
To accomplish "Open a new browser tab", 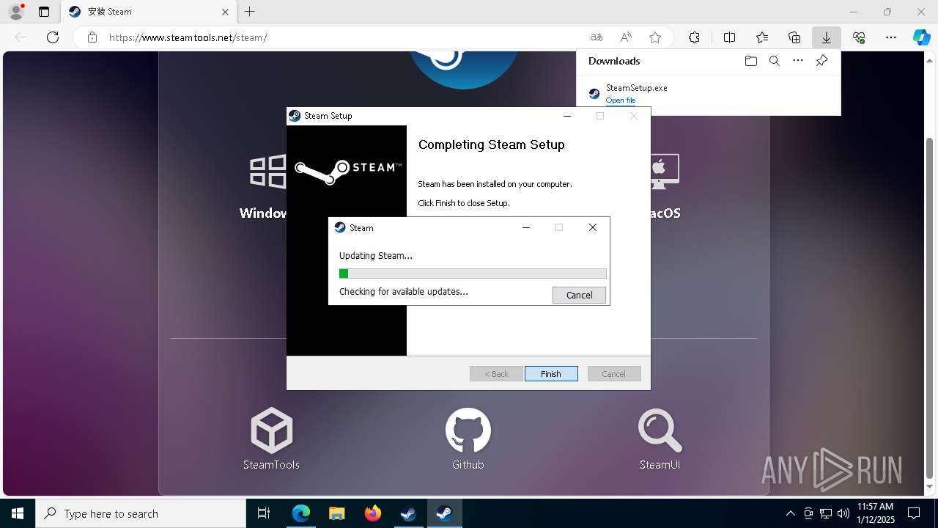I will (250, 12).
